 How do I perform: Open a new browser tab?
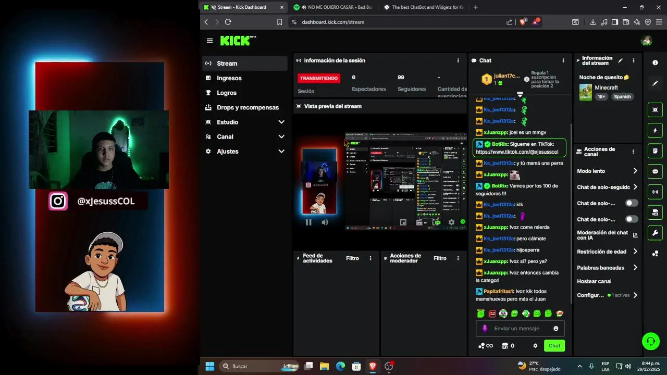tap(475, 7)
